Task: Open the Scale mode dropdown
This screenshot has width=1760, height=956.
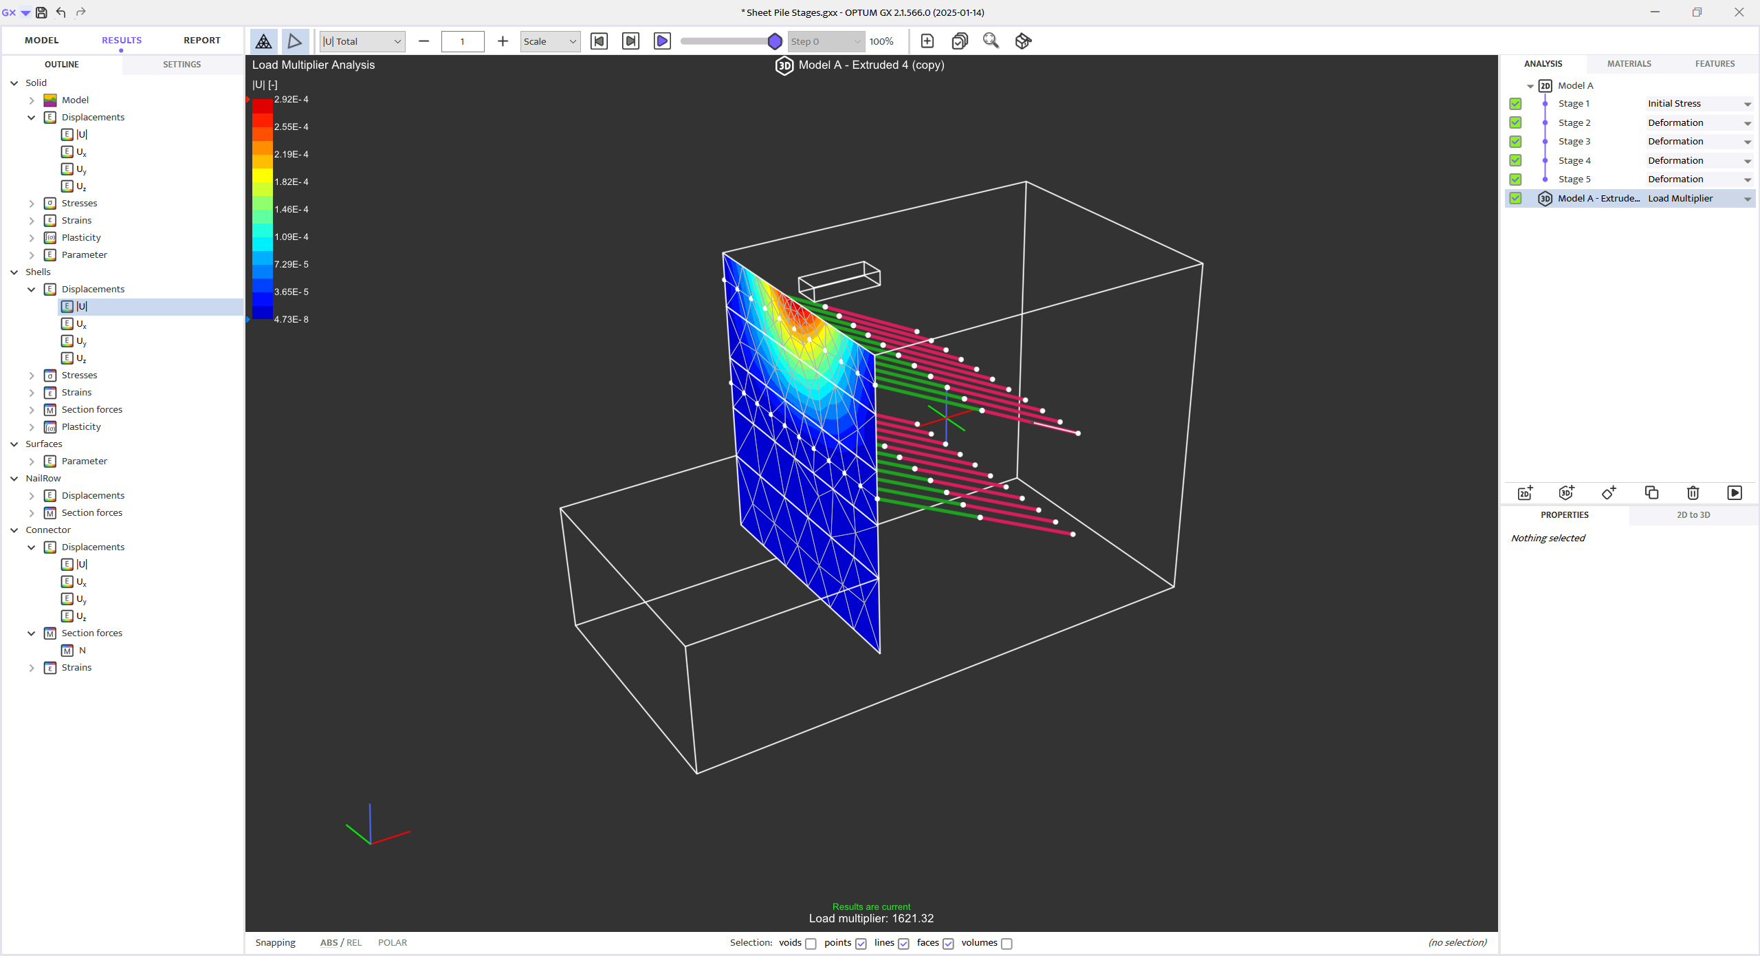Action: point(550,41)
